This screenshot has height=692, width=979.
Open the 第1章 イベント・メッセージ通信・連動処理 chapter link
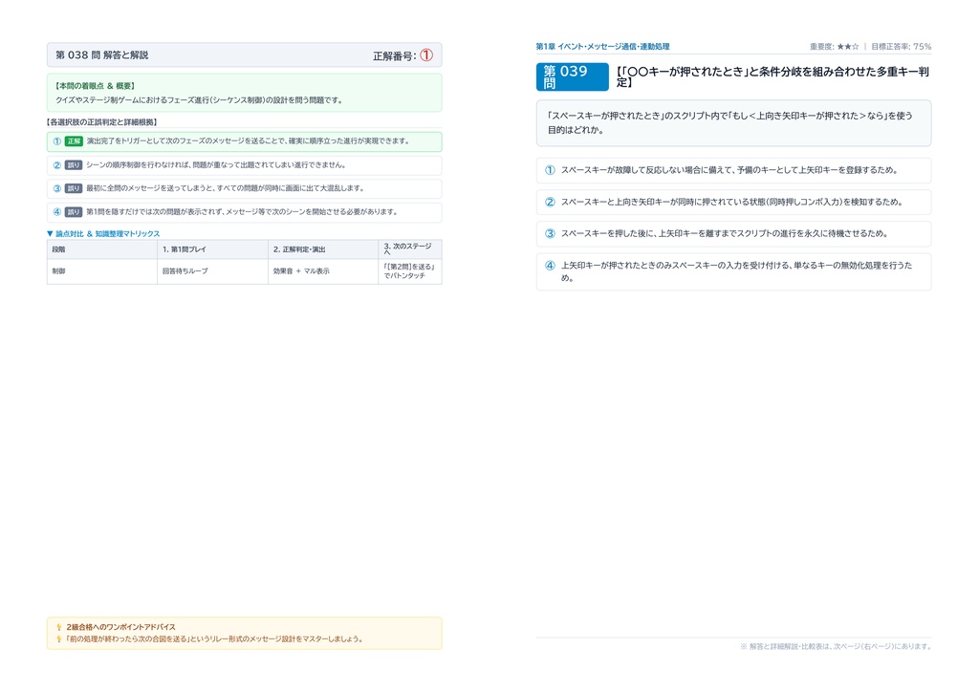pos(602,47)
